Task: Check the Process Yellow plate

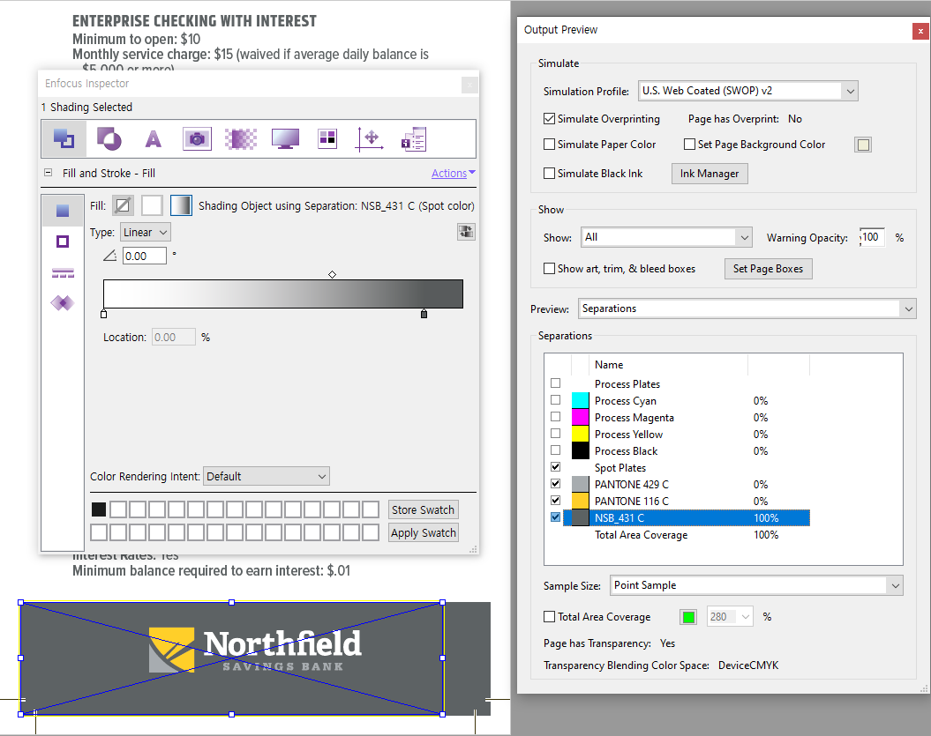Action: pos(556,434)
